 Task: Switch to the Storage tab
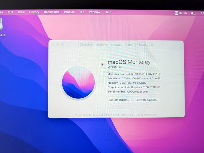pos(116,45)
